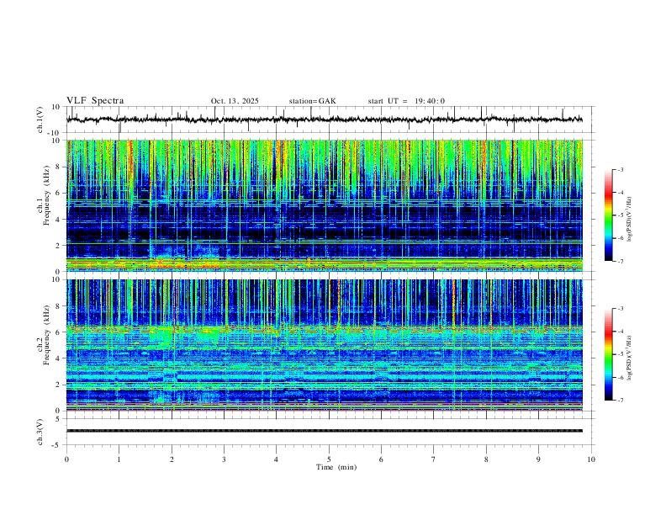Click the "5" tick on the time axis

(329, 459)
